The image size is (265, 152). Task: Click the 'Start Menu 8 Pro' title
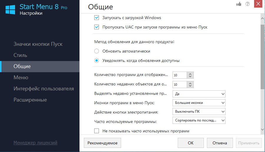pyautogui.click(x=44, y=7)
